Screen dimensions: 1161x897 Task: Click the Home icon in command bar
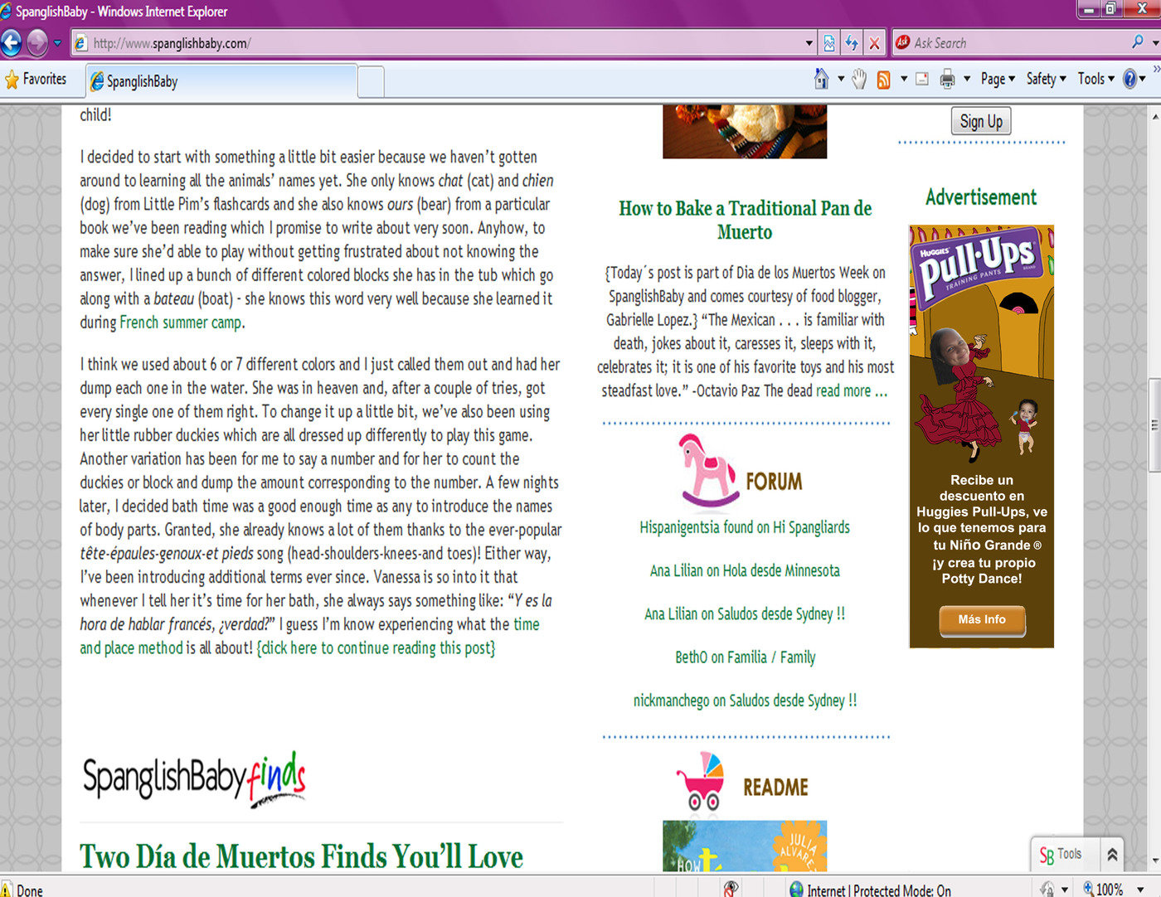(821, 79)
